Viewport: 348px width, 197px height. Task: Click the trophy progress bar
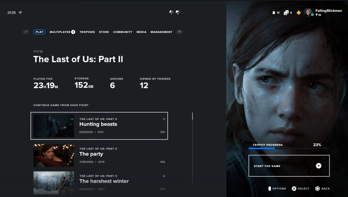[x=289, y=148]
